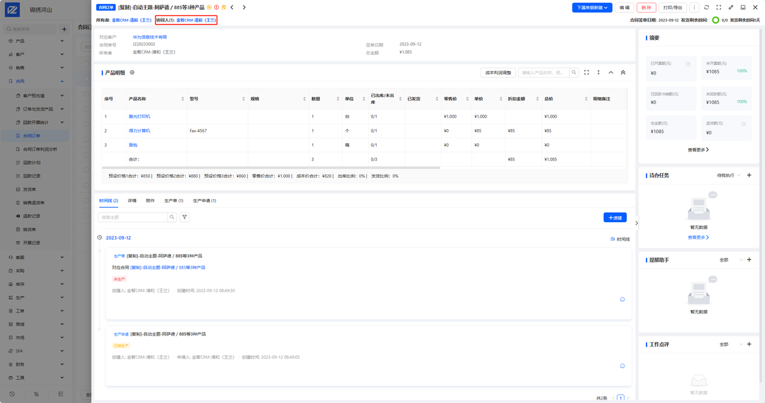Add a to-do task with plus icon
This screenshot has height=403, width=765.
coord(749,176)
